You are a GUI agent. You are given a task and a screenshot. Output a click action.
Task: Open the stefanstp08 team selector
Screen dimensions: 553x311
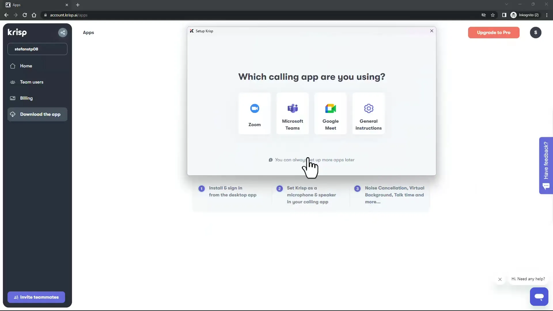pos(37,49)
